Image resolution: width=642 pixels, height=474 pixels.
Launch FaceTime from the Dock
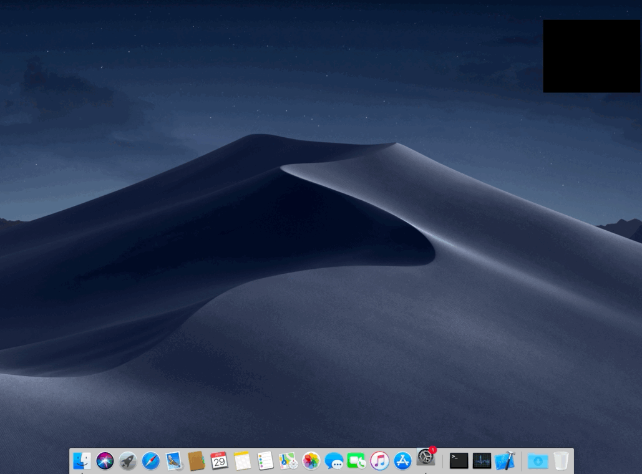(357, 461)
